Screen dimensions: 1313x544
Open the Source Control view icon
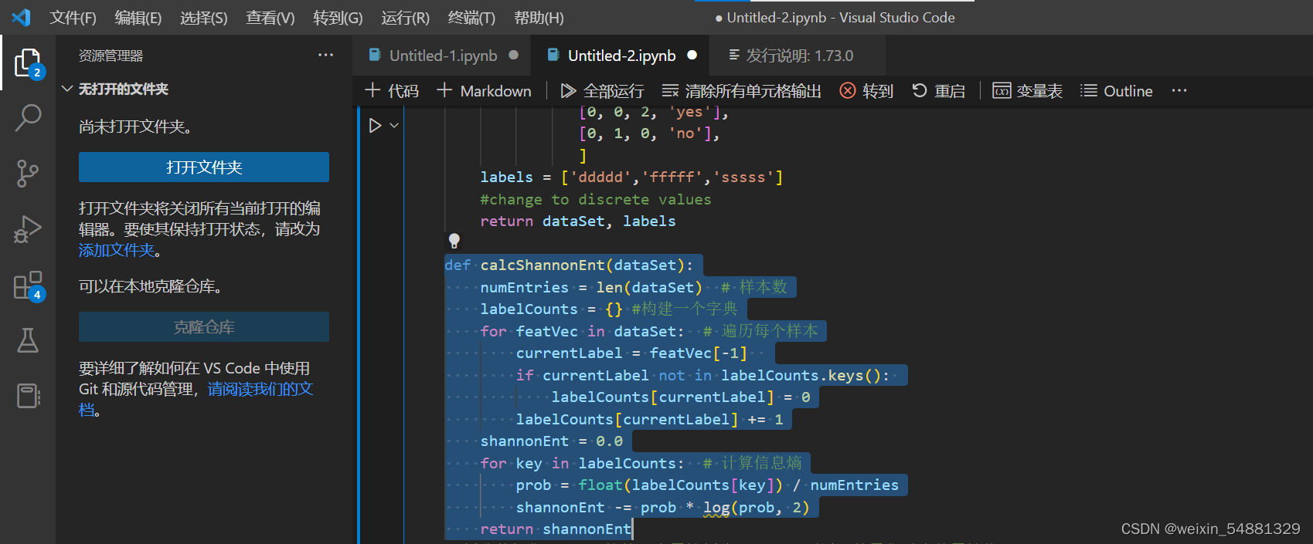28,174
